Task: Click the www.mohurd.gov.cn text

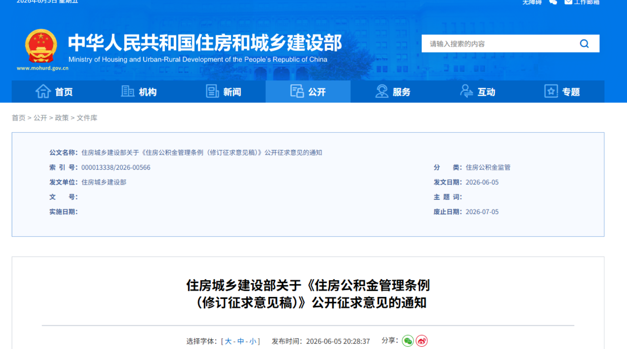Action: (42, 68)
